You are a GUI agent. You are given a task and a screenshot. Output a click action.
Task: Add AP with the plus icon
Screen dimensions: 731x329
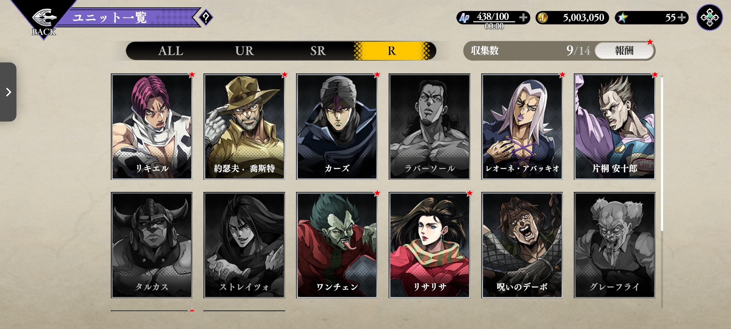click(523, 17)
